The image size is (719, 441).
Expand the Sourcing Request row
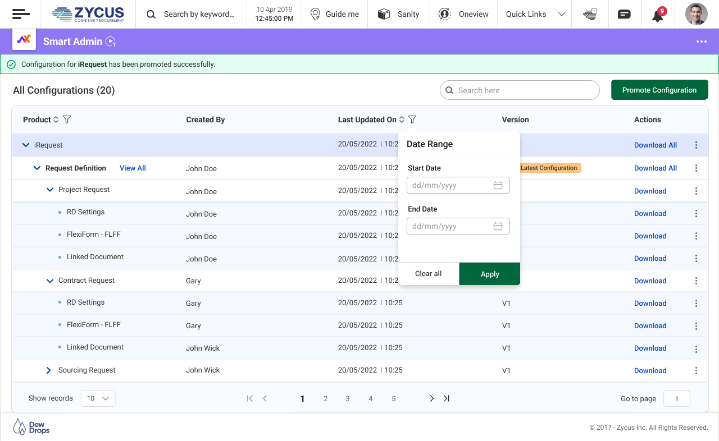[48, 370]
